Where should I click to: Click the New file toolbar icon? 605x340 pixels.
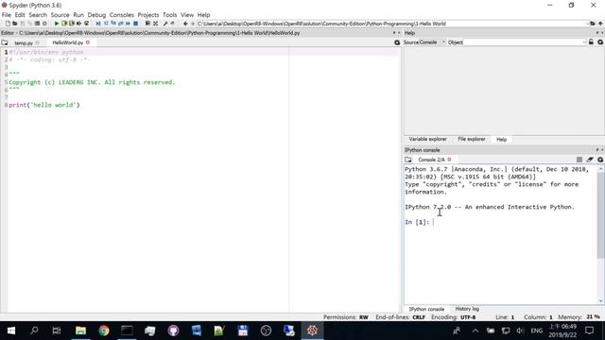coord(8,24)
